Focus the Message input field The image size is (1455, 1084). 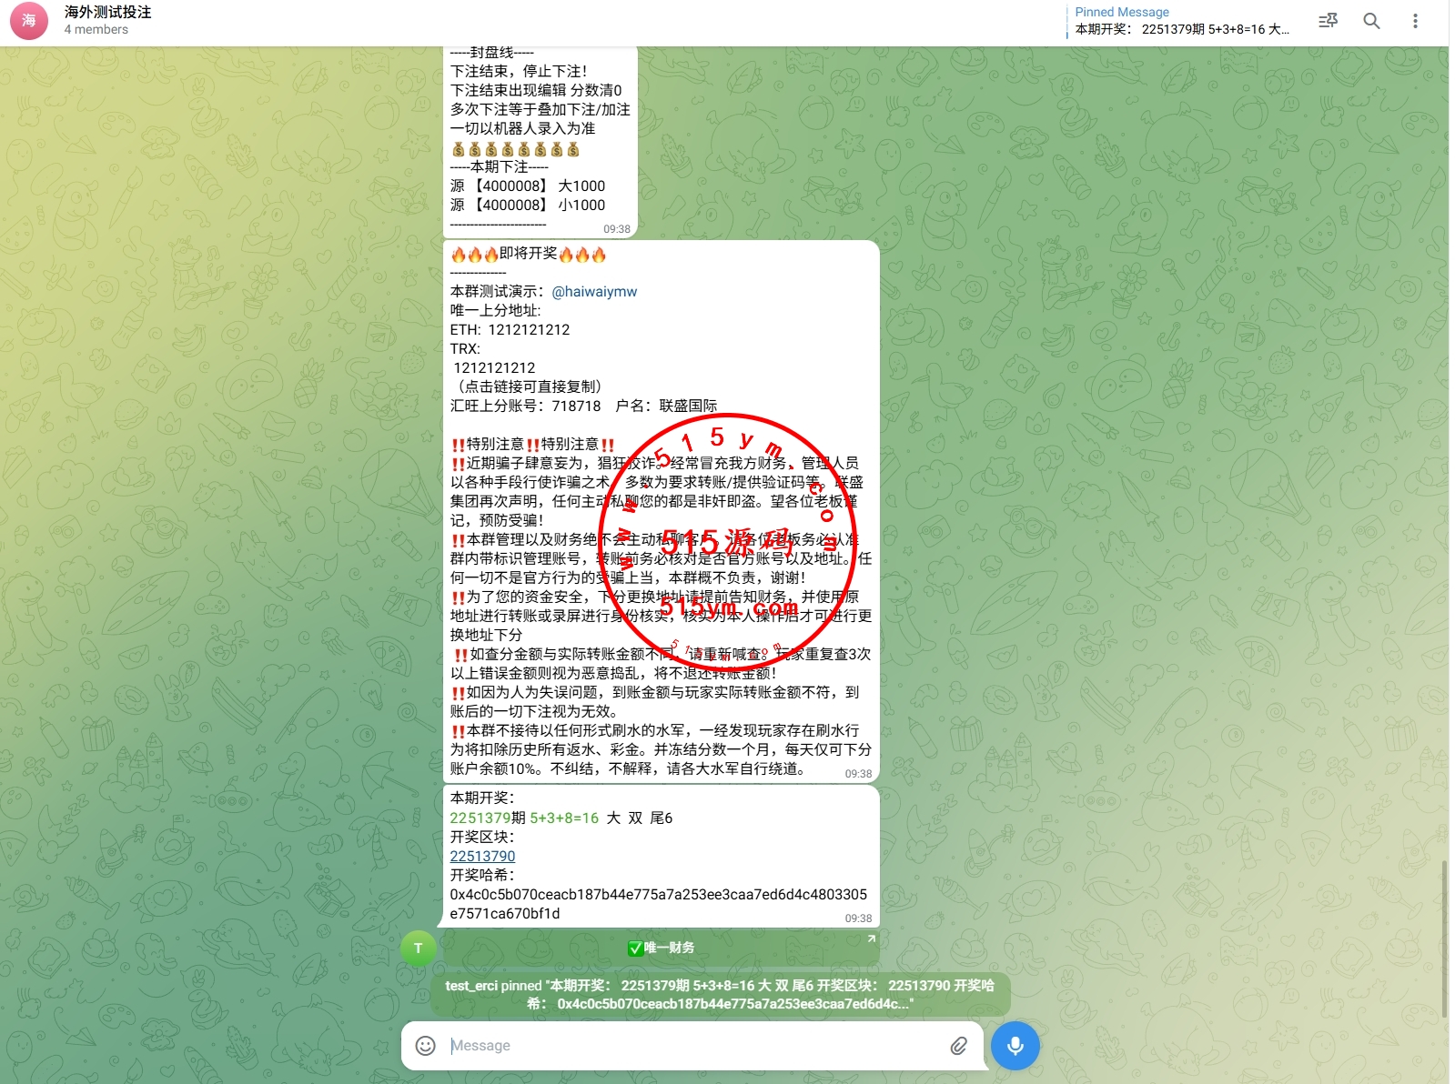[692, 1046]
